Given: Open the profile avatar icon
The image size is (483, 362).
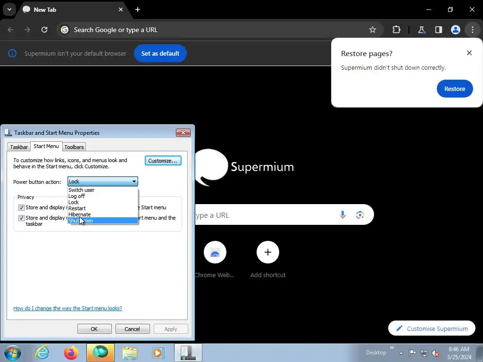Looking at the screenshot, I should (x=456, y=30).
